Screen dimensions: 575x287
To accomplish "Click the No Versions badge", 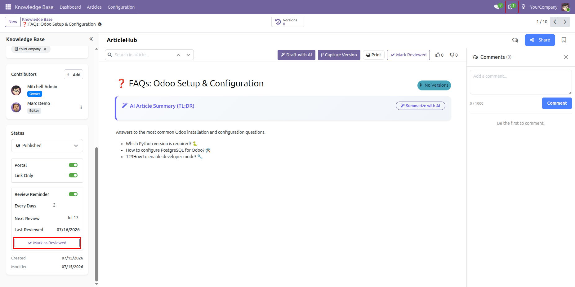I will pos(434,85).
